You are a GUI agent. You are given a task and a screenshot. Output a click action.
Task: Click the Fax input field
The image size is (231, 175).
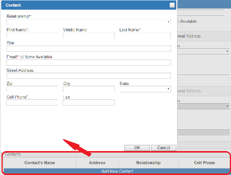pos(89,102)
